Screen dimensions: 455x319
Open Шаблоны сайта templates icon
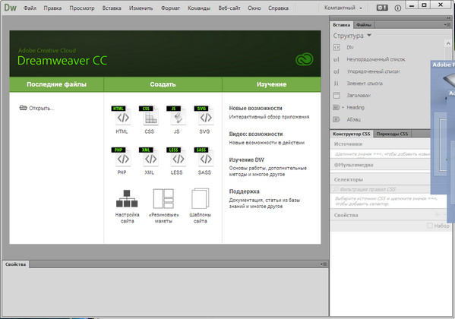pyautogui.click(x=201, y=198)
